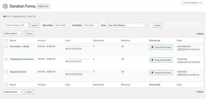Sort by Donations in footer row
The width and height of the screenshot is (206, 99).
98,85
